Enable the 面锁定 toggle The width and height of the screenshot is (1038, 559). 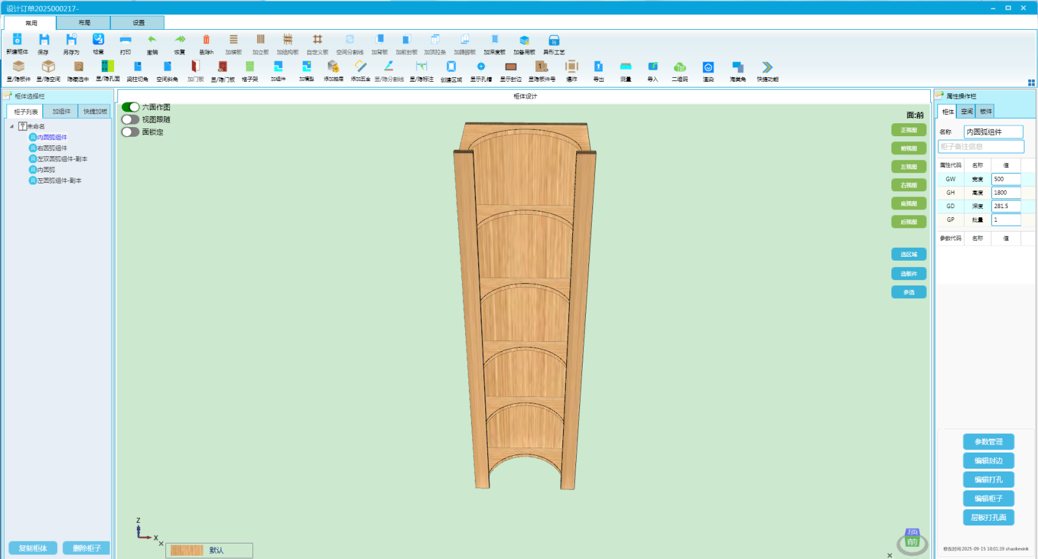click(x=130, y=132)
